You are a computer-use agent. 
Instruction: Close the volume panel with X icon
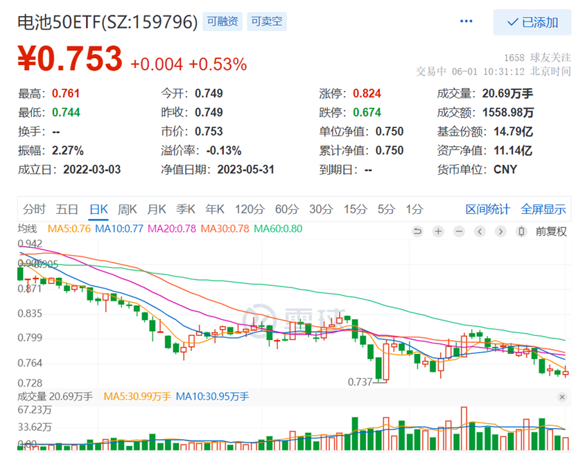(561, 397)
